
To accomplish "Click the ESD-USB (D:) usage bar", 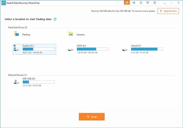I will coord(39,82).
